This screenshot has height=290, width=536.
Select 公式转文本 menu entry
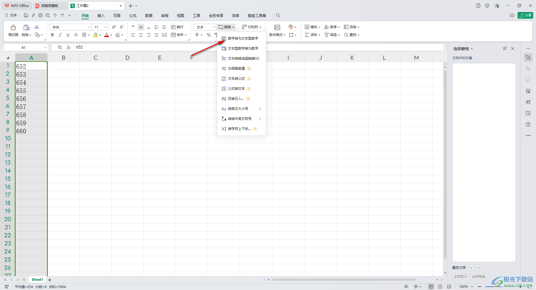pos(241,89)
